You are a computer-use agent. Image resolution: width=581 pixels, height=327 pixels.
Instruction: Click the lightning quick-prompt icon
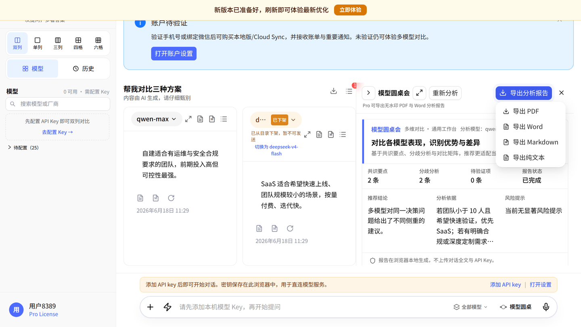click(167, 307)
